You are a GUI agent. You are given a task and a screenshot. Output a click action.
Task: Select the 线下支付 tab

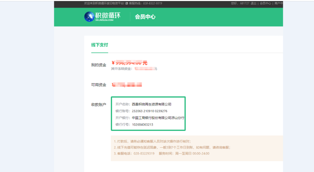click(x=100, y=45)
